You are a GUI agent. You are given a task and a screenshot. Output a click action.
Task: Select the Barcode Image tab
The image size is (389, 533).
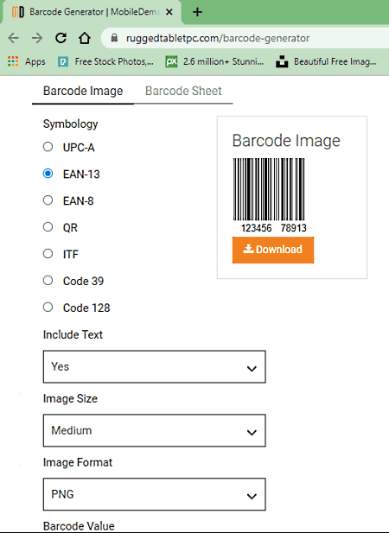point(83,91)
